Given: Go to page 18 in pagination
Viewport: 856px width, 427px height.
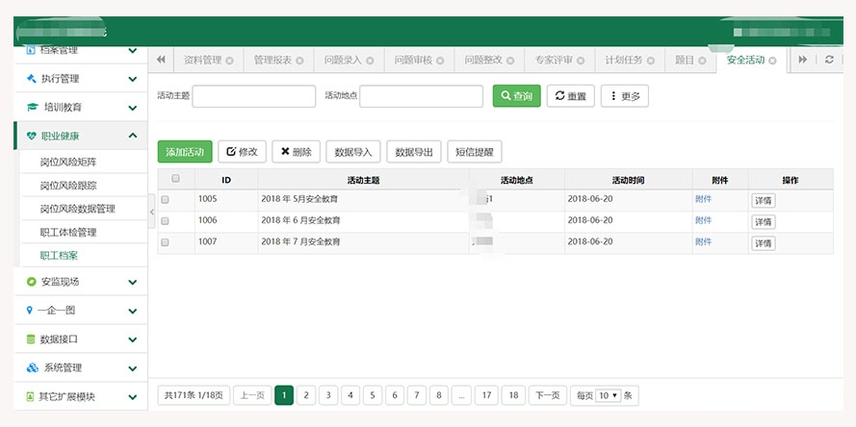Looking at the screenshot, I should [x=514, y=395].
